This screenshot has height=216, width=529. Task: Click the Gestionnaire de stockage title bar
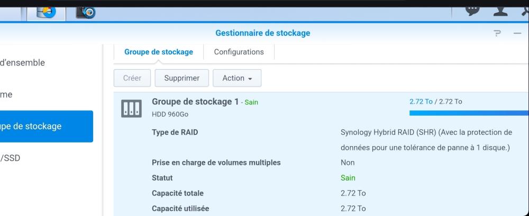[x=262, y=33]
